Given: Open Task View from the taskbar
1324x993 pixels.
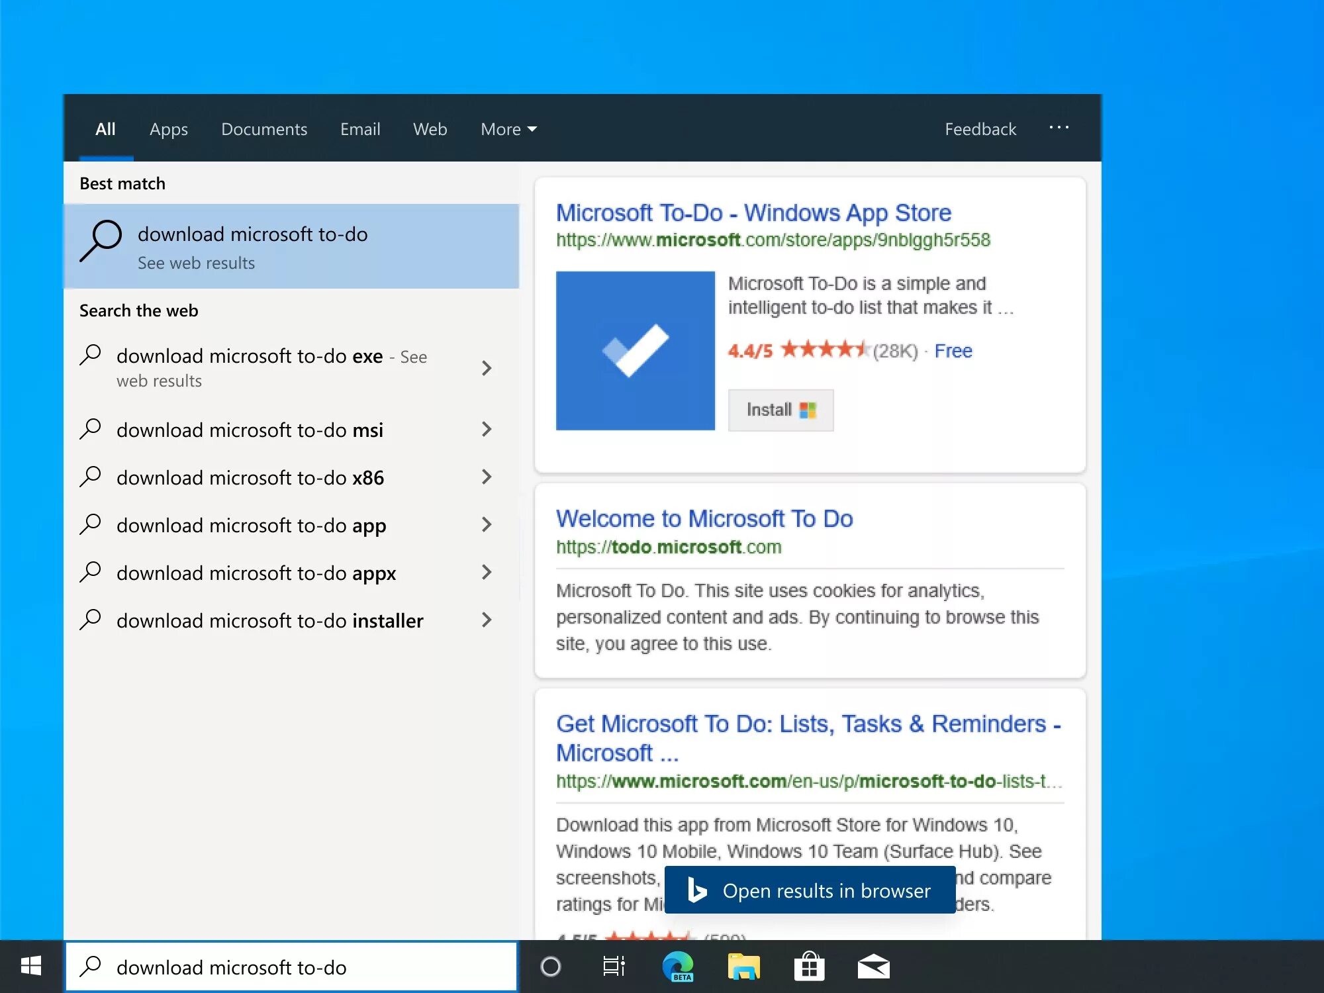Looking at the screenshot, I should click(x=614, y=967).
